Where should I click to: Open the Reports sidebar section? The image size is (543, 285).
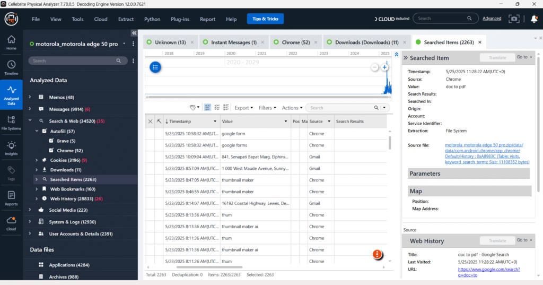point(11,198)
